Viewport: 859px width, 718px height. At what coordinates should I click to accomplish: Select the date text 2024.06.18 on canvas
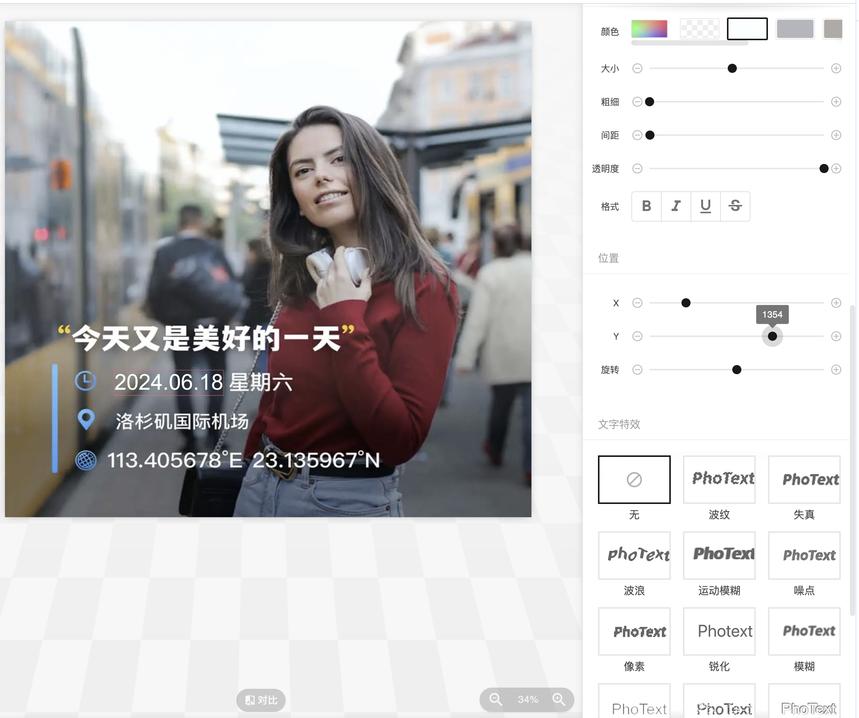[x=168, y=383]
